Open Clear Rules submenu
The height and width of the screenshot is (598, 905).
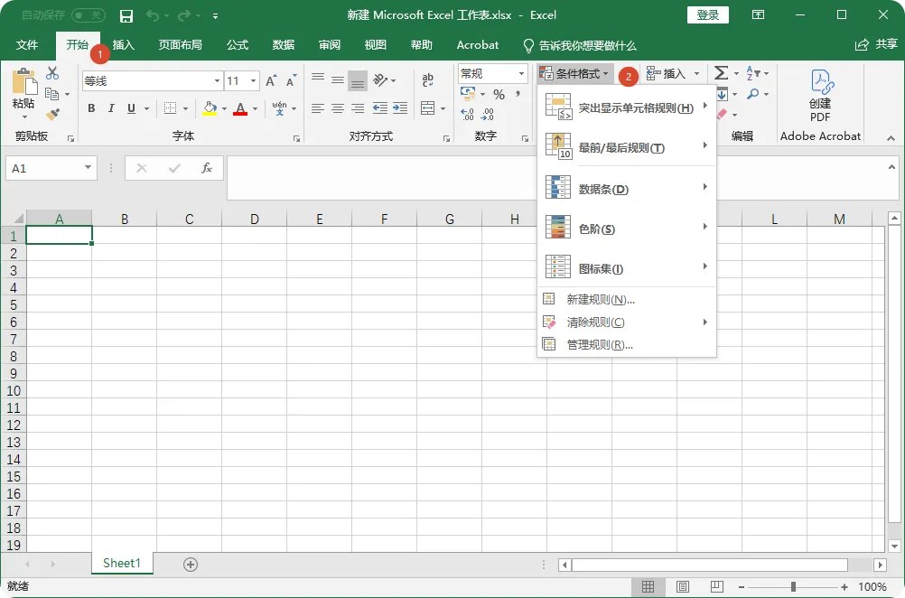coord(627,322)
